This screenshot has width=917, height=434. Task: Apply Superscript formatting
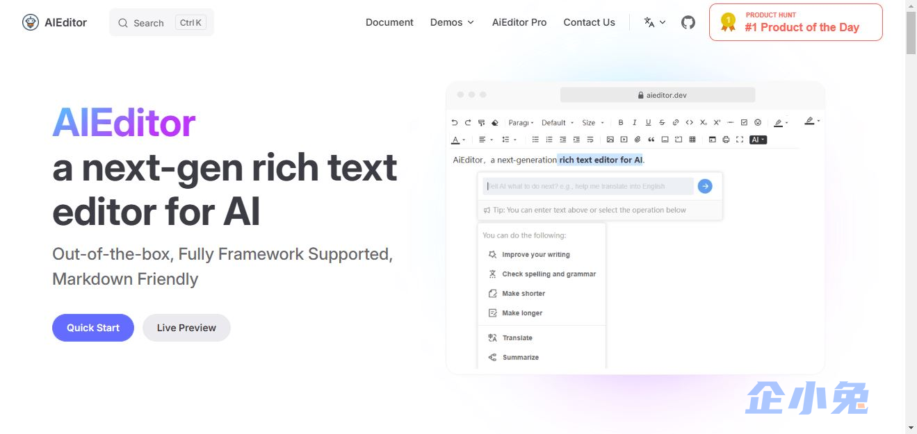pyautogui.click(x=717, y=122)
